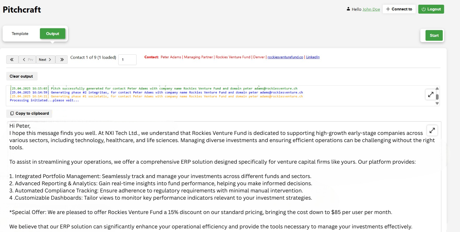Go to previous contact with Prv
Image resolution: width=460 pixels, height=232 pixels.
pos(27,60)
